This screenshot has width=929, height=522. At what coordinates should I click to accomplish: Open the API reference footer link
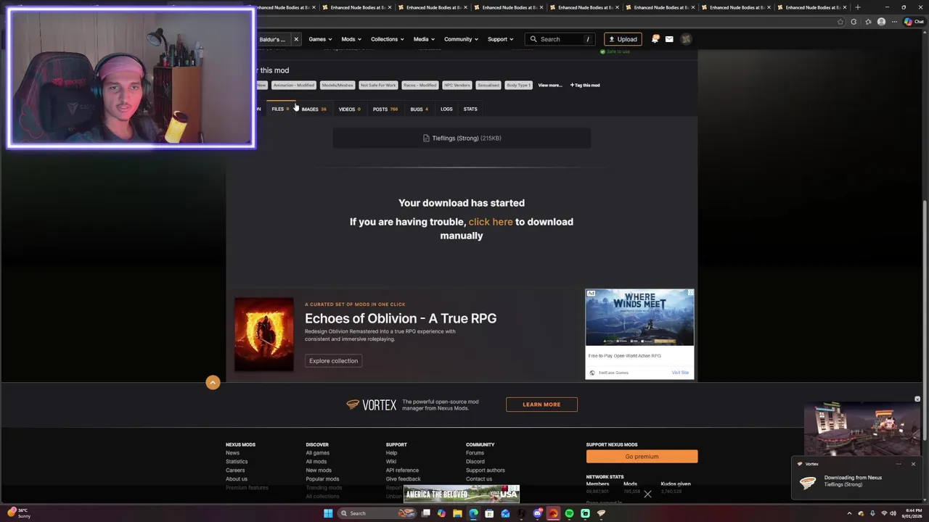pos(402,471)
